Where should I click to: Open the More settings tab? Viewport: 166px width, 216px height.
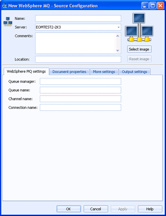tap(104, 72)
